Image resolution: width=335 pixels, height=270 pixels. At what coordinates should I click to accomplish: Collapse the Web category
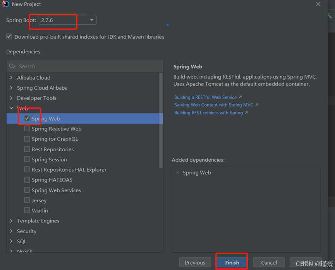pyautogui.click(x=11, y=108)
